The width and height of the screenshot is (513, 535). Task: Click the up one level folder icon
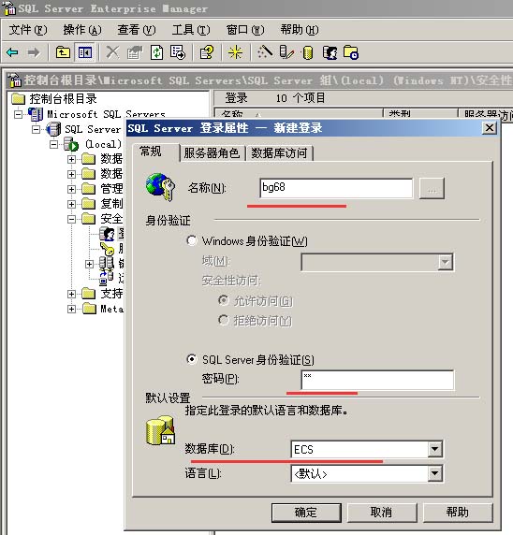pos(63,52)
